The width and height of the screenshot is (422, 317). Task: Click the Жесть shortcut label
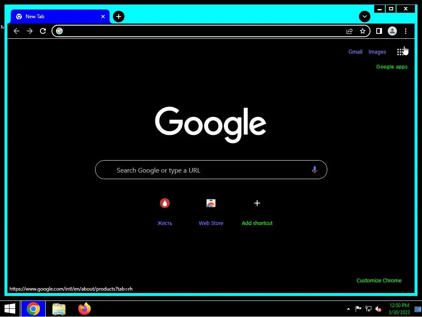pyautogui.click(x=165, y=223)
